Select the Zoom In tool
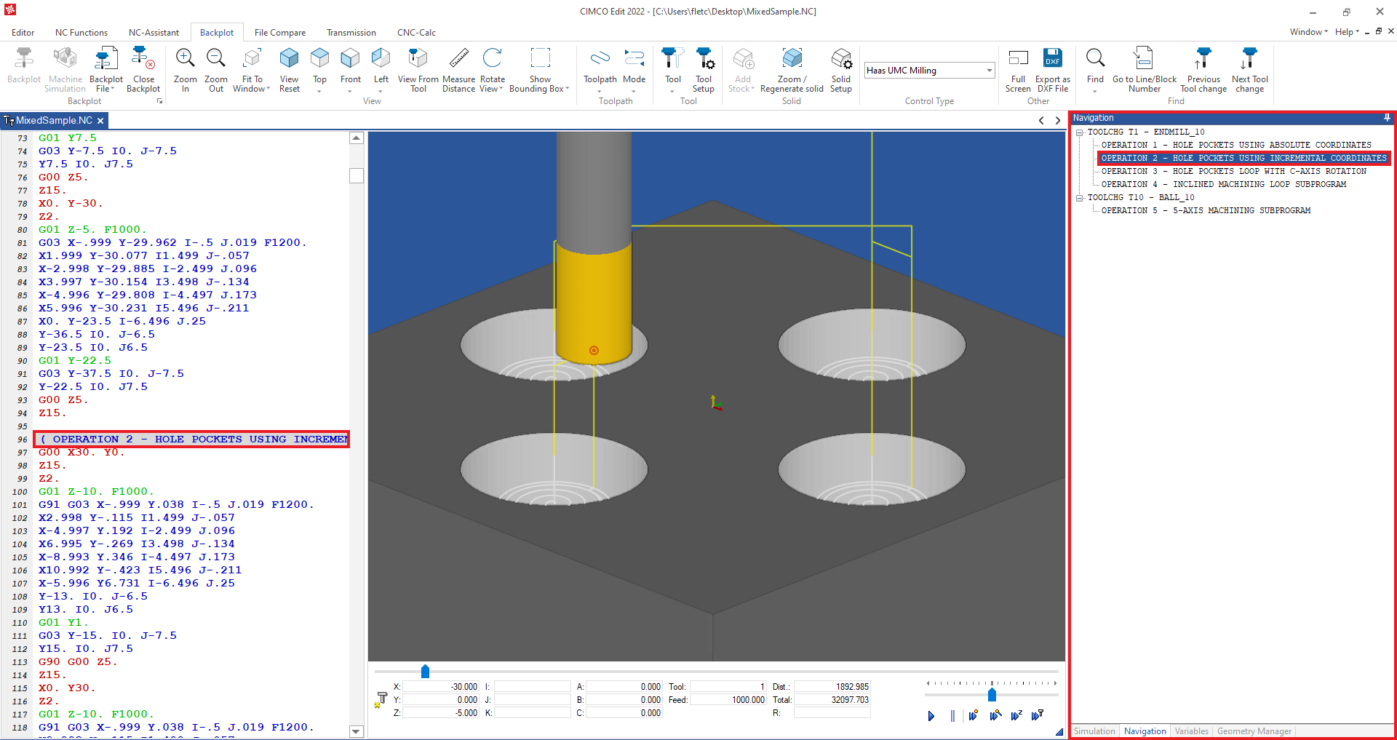The width and height of the screenshot is (1397, 740). tap(185, 69)
